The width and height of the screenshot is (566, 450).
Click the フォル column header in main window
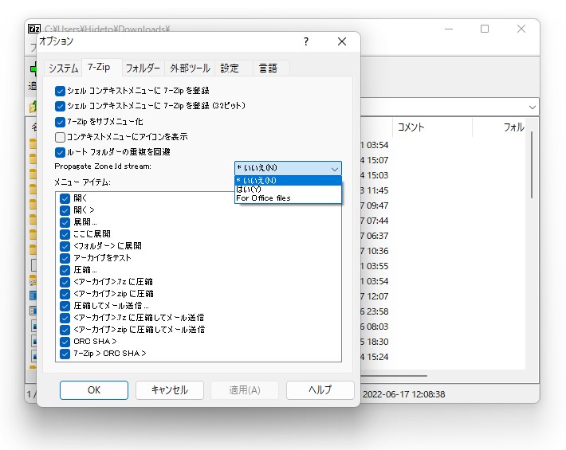coord(499,127)
